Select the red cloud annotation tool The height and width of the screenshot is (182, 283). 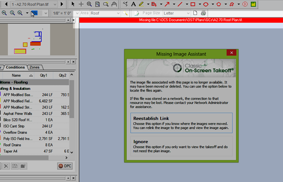(x=232, y=4)
